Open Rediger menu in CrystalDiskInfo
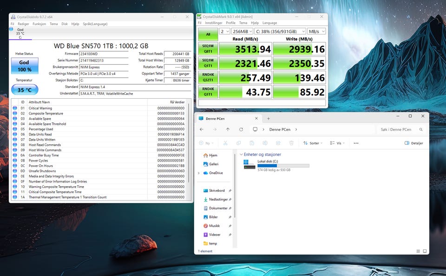Viewport: 446px width, 276px height. click(x=23, y=24)
